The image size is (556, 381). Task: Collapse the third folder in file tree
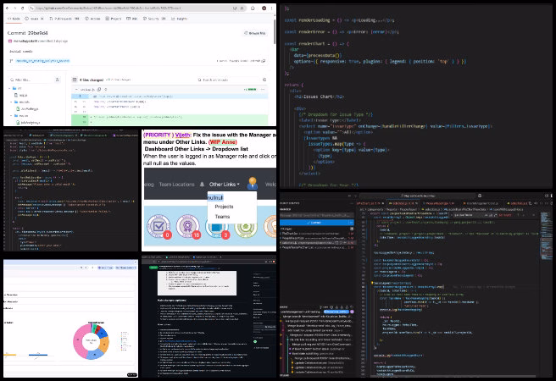[x=12, y=115]
